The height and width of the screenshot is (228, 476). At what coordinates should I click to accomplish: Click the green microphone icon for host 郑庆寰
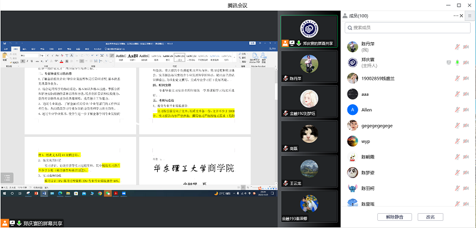coord(457,63)
